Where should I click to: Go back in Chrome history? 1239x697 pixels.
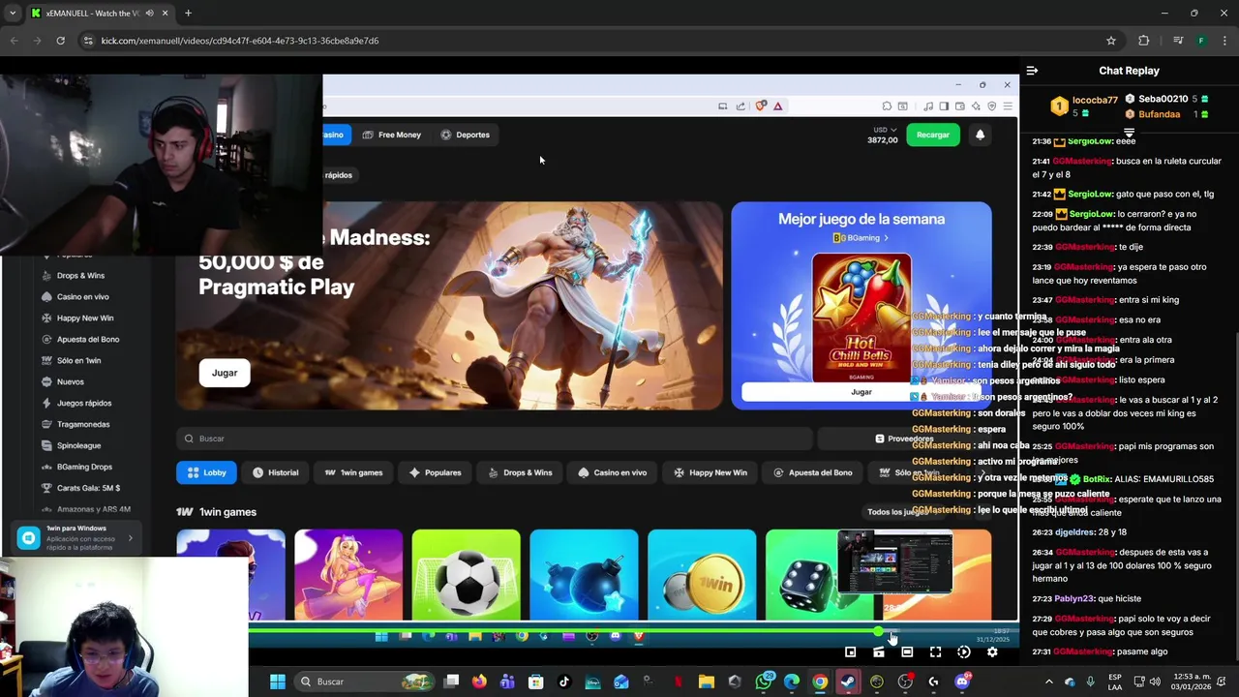14,41
